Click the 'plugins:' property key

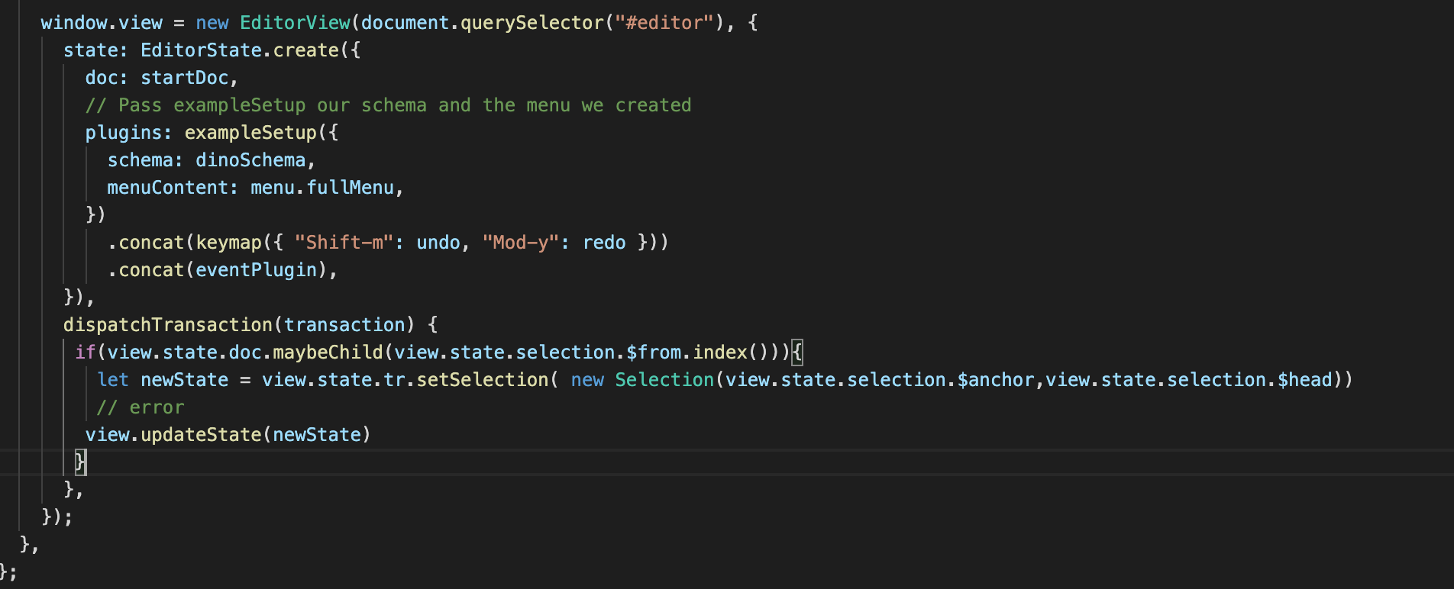click(129, 132)
